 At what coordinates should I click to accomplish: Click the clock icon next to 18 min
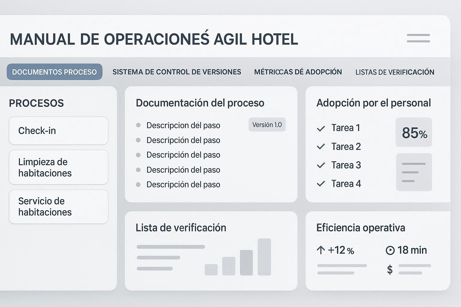[390, 250]
